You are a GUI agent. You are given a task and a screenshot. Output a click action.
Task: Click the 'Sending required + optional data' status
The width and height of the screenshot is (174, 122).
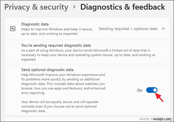click(128, 28)
